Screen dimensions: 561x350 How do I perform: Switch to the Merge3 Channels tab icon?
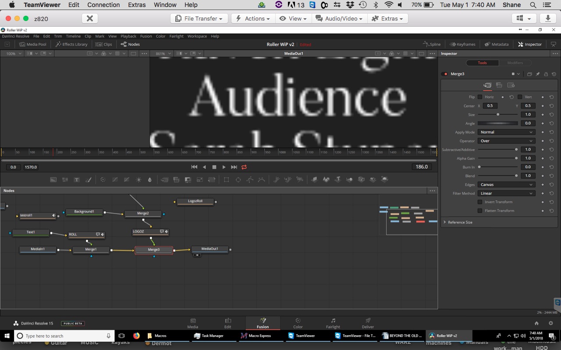tap(499, 85)
